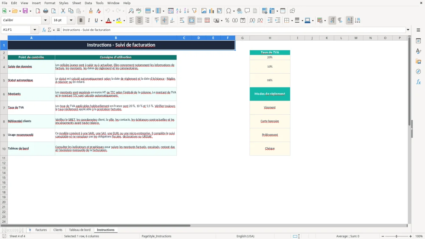Screen dimensions: 425x239
Task: Run the Spelling check icon
Action: pyautogui.click(x=138, y=11)
